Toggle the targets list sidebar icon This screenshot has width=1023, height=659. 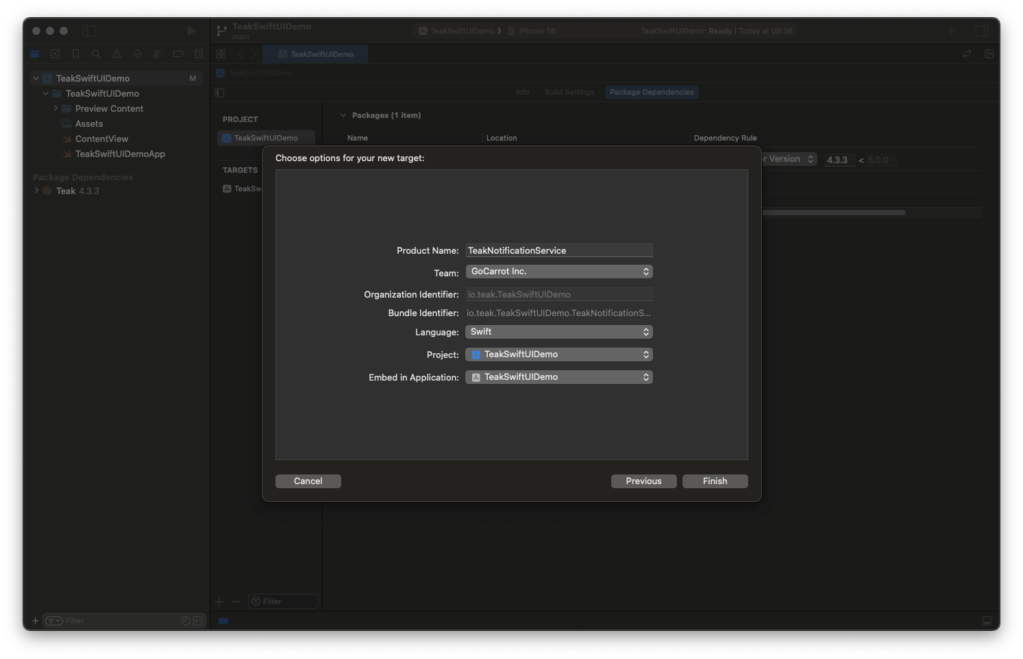[x=220, y=93]
